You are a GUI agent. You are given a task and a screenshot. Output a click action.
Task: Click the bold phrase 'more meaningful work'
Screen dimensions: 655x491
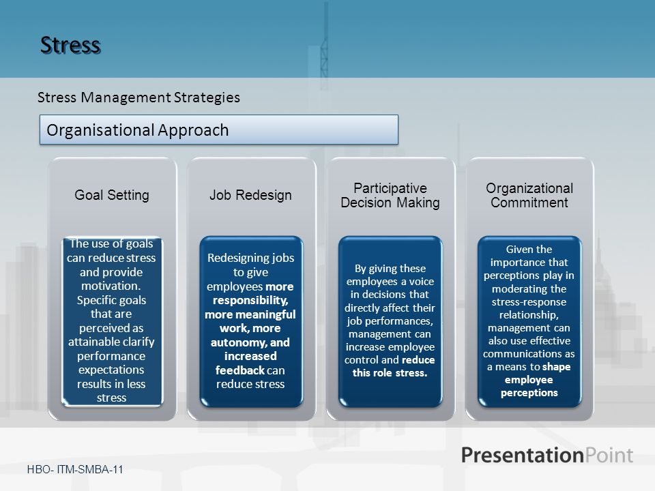pos(250,321)
